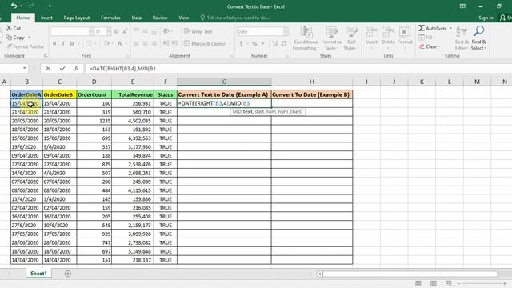The width and height of the screenshot is (512, 288).
Task: Open Cell Styles gallery
Action: tap(351, 38)
